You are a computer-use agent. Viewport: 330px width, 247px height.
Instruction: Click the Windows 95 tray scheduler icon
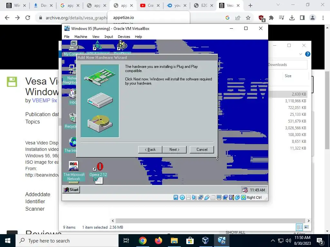click(245, 190)
